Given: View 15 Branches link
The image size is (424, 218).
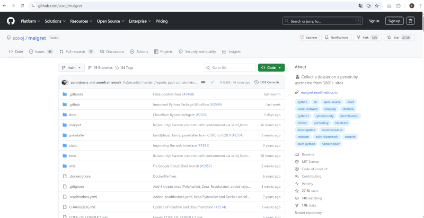Looking at the screenshot, I should tap(100, 68).
